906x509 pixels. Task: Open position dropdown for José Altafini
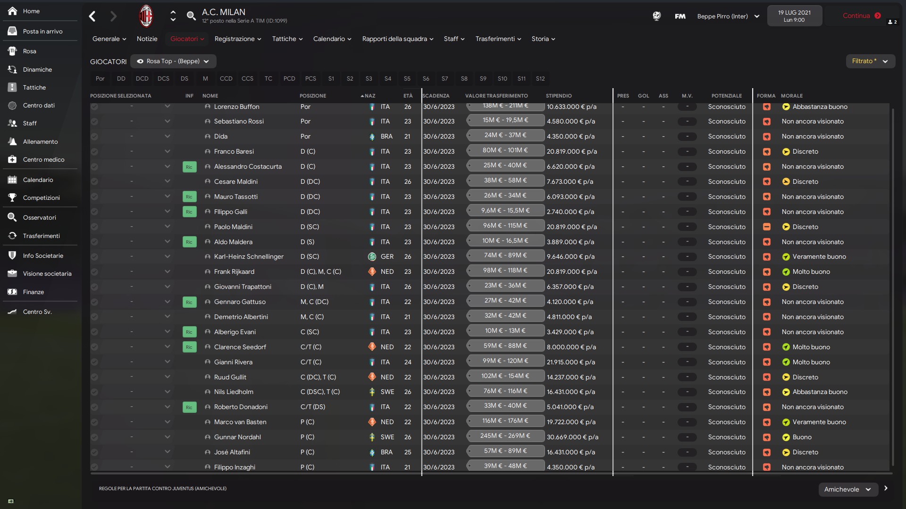click(167, 452)
